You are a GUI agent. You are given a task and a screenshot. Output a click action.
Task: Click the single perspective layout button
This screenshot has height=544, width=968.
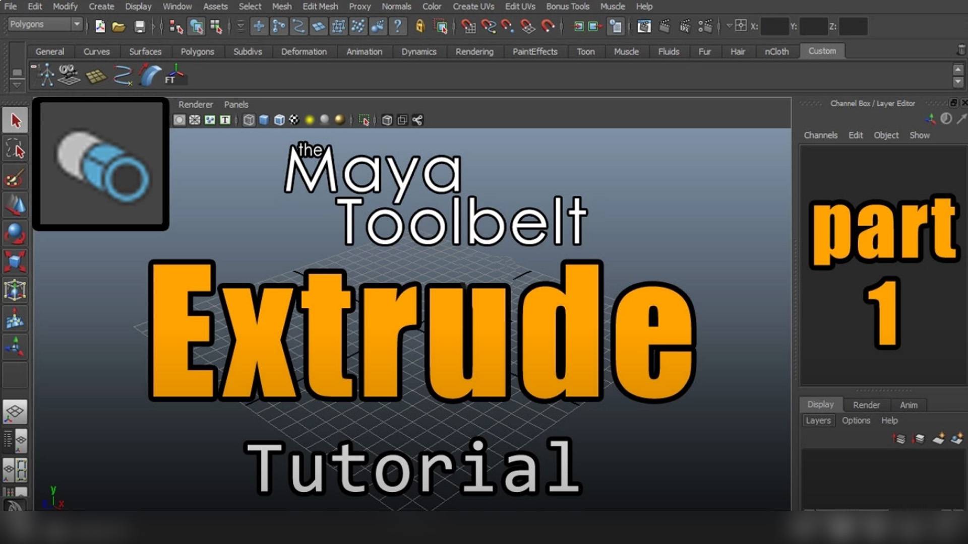click(15, 412)
